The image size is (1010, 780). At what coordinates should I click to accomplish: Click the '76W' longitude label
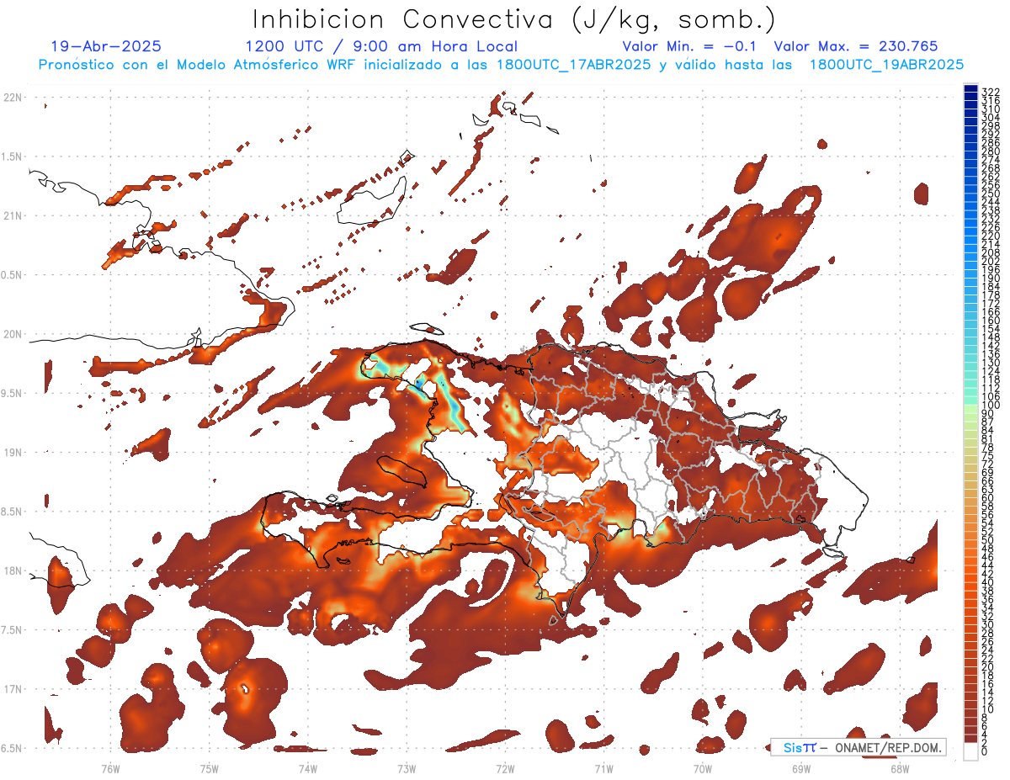tap(110, 768)
